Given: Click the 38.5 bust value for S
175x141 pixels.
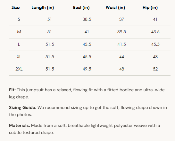Looking at the screenshot, I should 87,20.
